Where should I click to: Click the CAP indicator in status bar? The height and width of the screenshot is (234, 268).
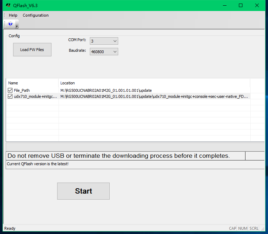coord(233,228)
